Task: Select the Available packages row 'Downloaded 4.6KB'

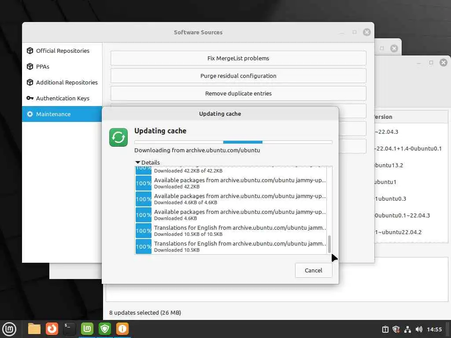Action: tap(231, 215)
